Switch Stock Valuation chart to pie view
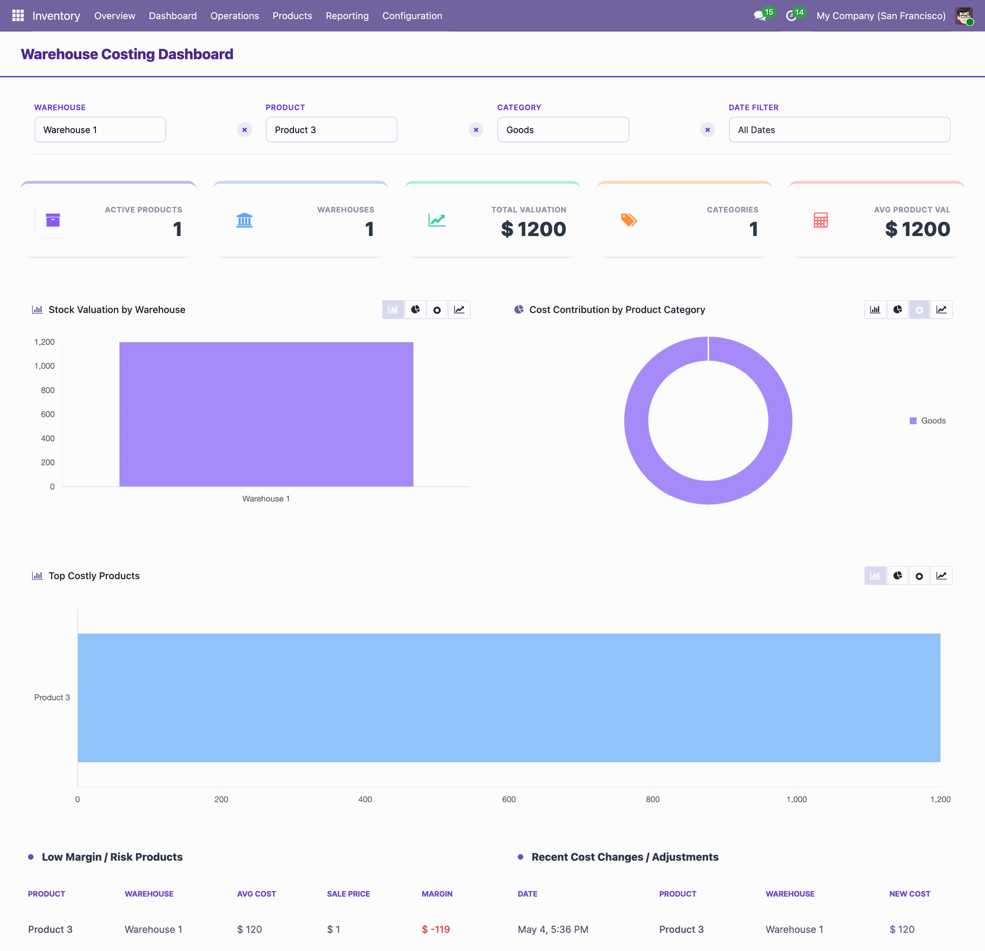 coord(416,309)
